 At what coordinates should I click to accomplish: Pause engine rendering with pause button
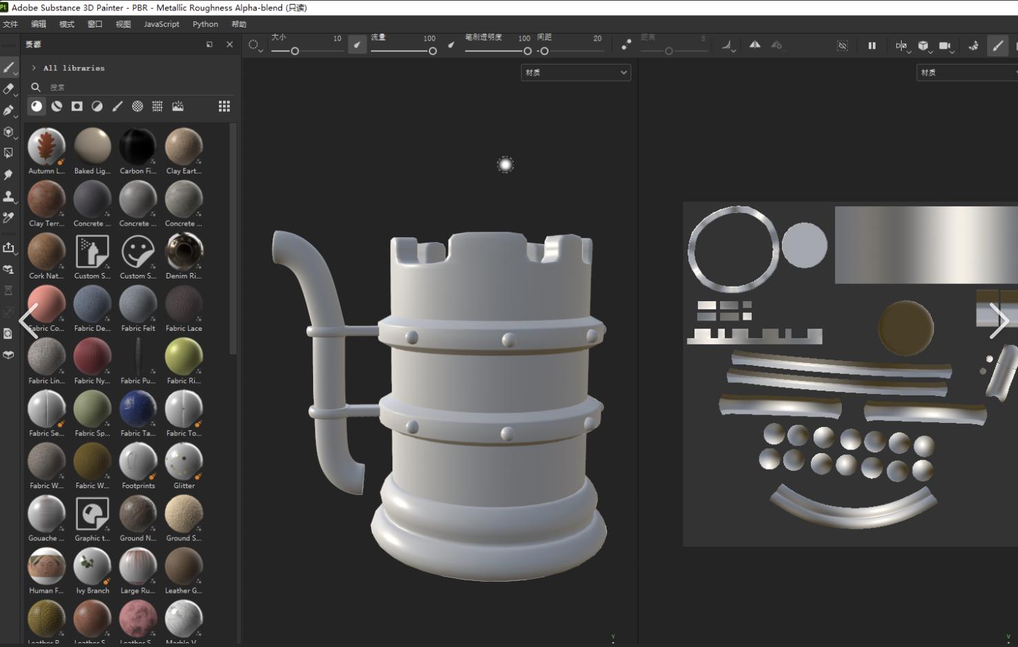[x=872, y=46]
